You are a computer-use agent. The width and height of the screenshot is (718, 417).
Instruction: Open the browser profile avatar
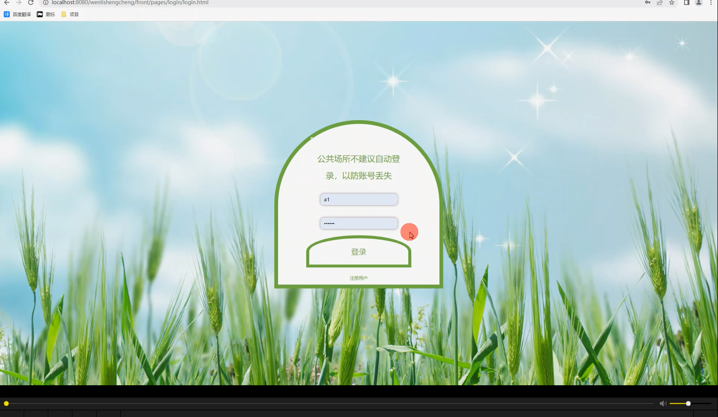[x=698, y=3]
